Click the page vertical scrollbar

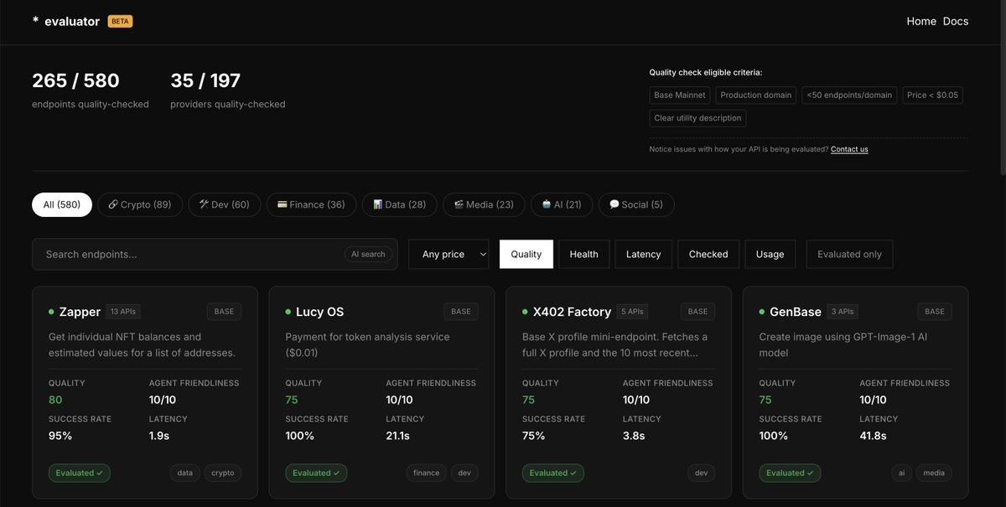click(1002, 88)
